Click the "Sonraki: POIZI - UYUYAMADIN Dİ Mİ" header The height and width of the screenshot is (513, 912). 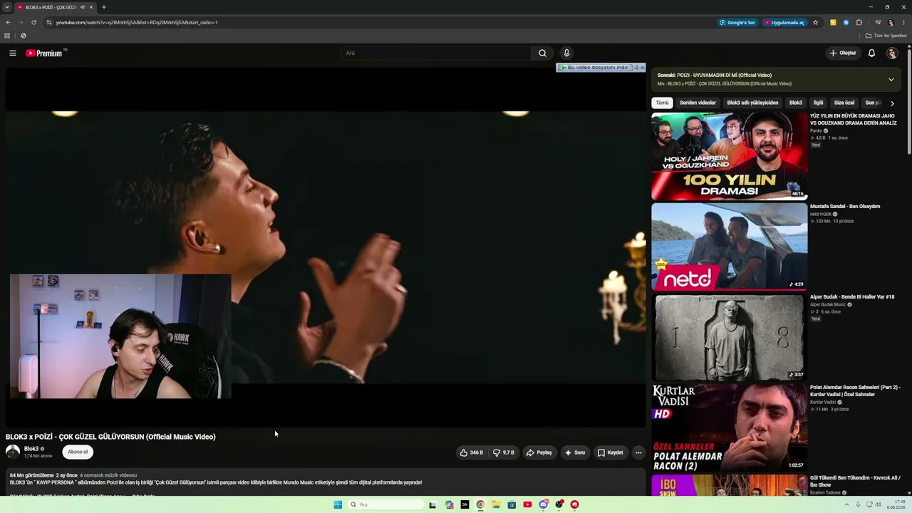coord(714,75)
